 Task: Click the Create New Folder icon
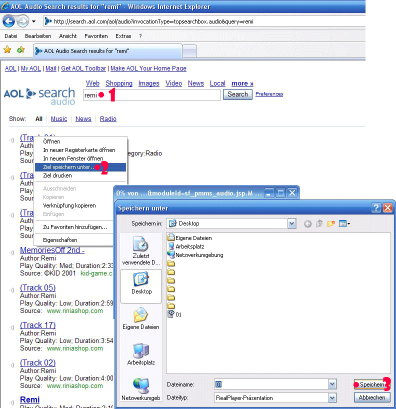[x=331, y=223]
